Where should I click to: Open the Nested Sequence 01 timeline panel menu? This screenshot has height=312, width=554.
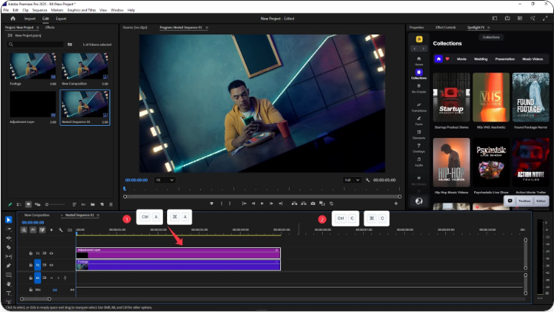(x=99, y=215)
